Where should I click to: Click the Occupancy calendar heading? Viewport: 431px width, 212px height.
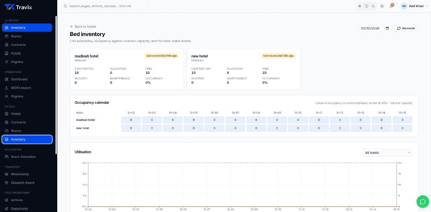tap(92, 102)
